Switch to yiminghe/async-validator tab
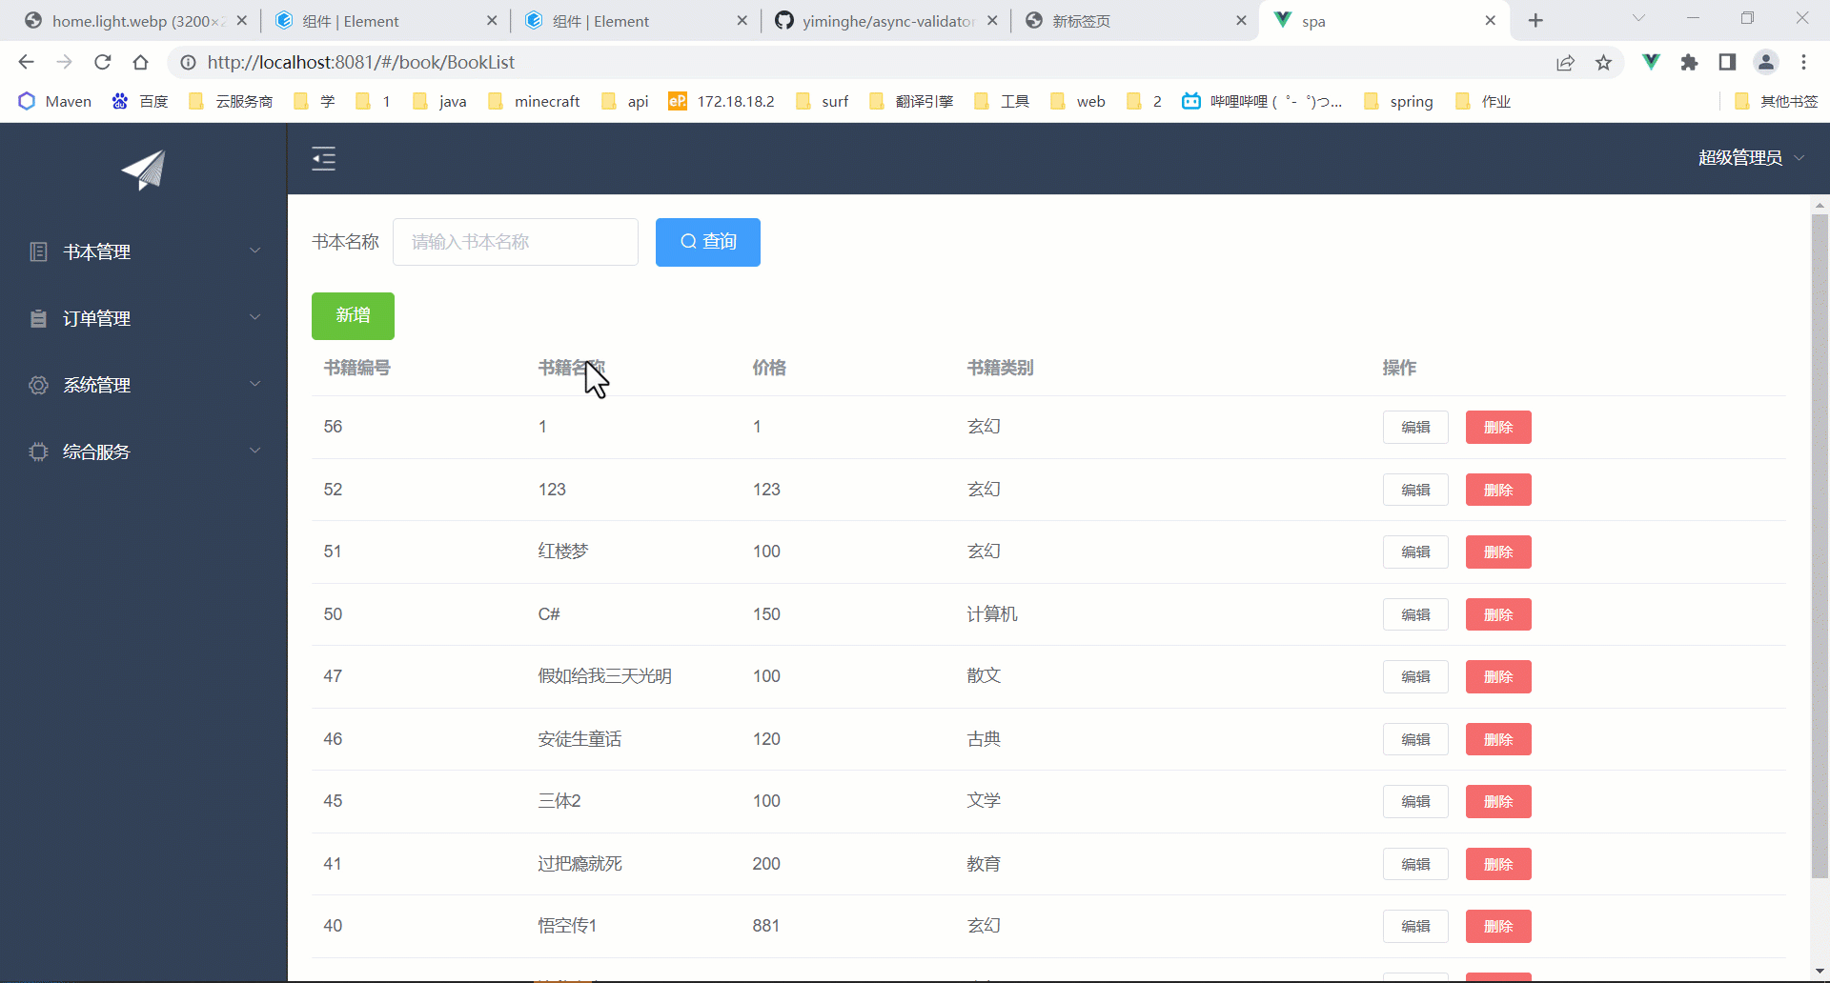The image size is (1830, 983). (x=886, y=21)
